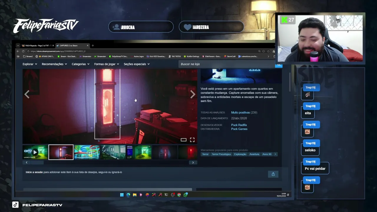
Task: Open publisher Puck Games link
Action: point(239,129)
